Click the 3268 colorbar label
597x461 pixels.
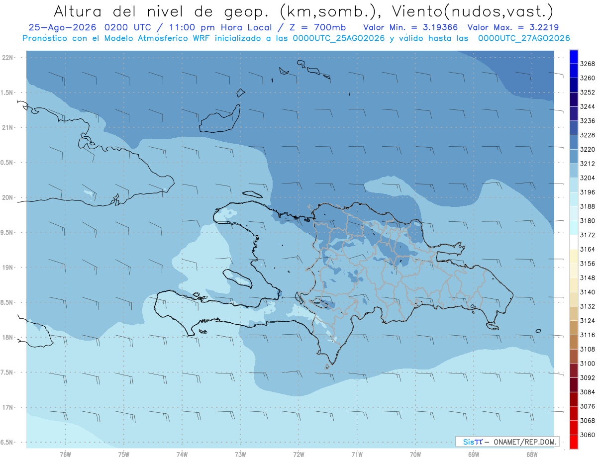pos(588,64)
